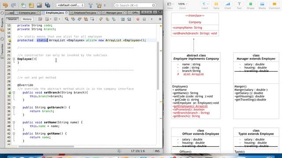The width and height of the screenshot is (282, 158).
Task: Click the Stop Macro Recording icon
Action: (x=144, y=19)
